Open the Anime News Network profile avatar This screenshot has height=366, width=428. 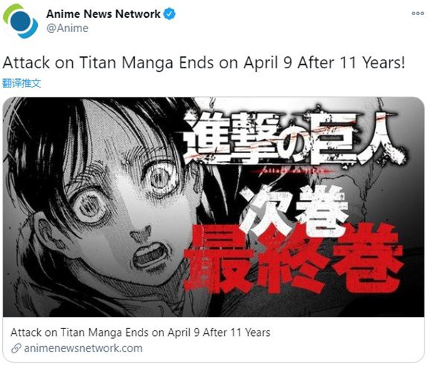tap(21, 21)
